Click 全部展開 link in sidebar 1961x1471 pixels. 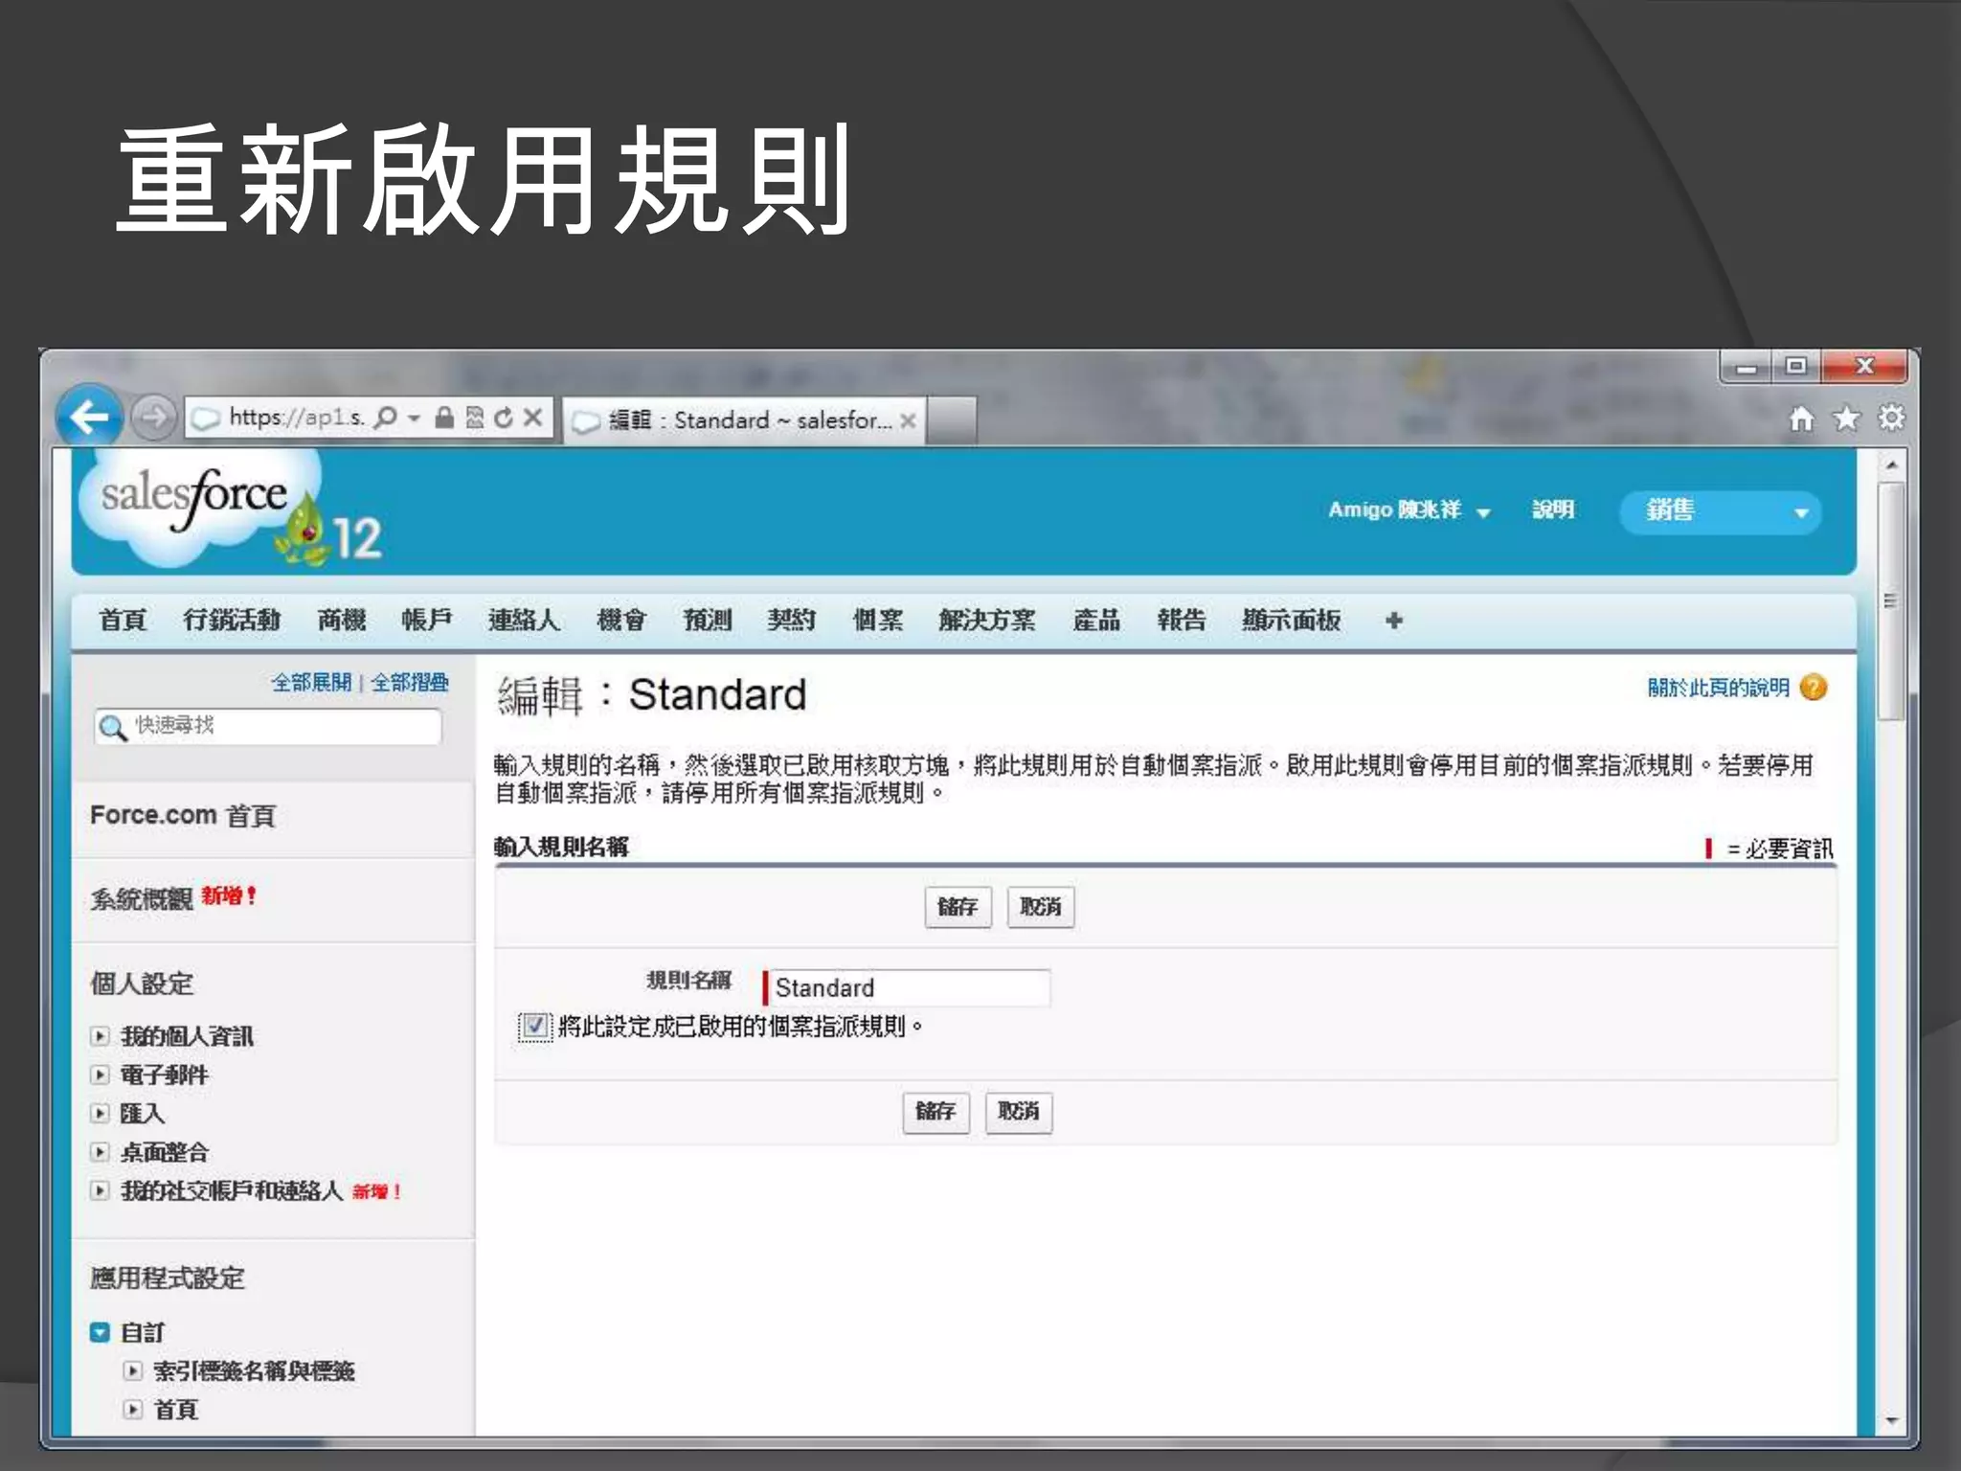tap(311, 683)
